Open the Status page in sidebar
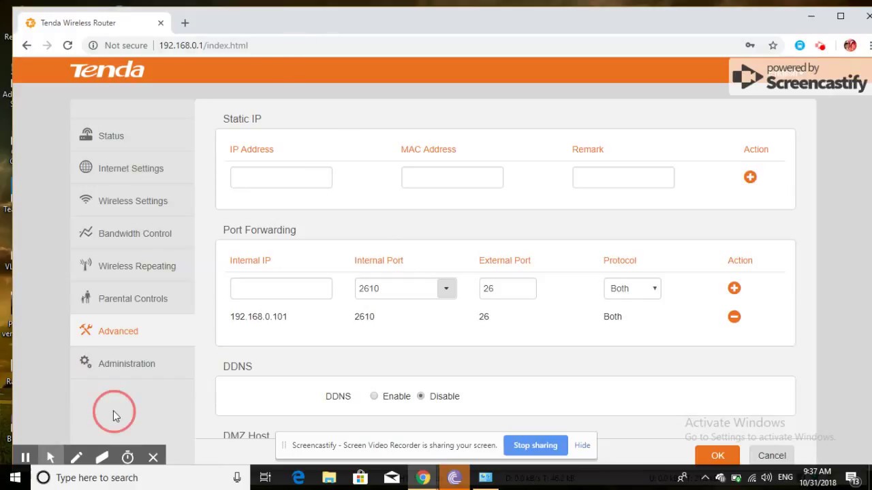This screenshot has height=490, width=872. click(x=111, y=135)
